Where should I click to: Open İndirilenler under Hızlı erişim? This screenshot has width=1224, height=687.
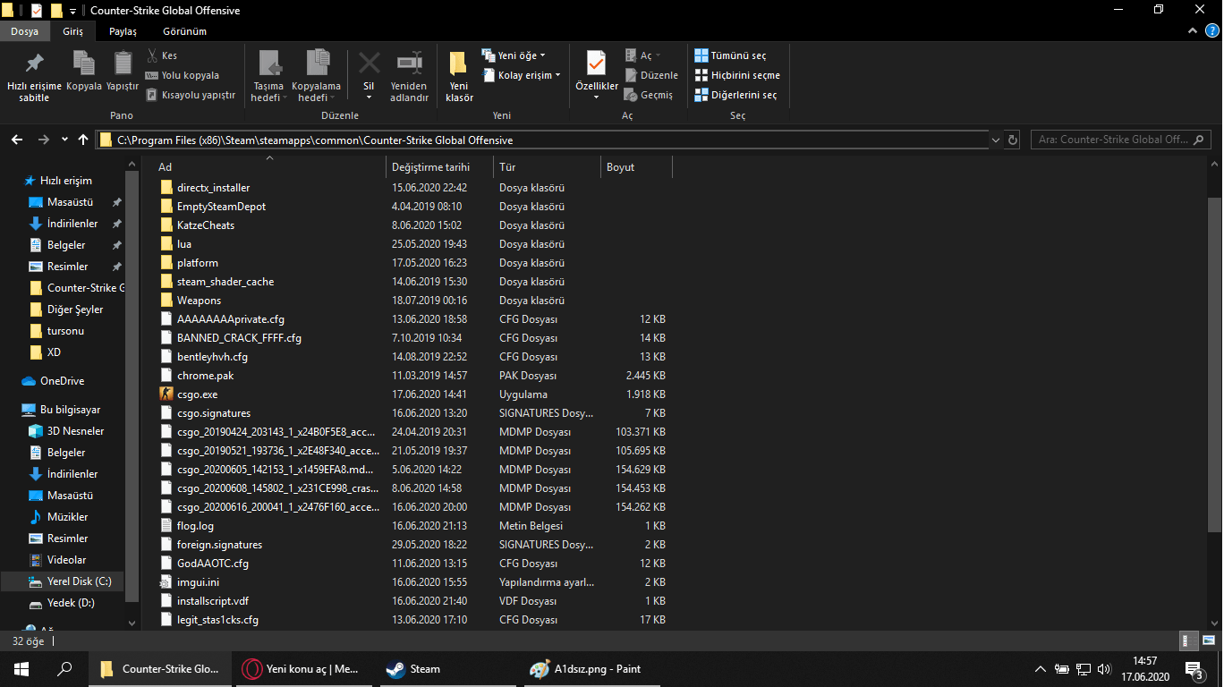pos(72,224)
